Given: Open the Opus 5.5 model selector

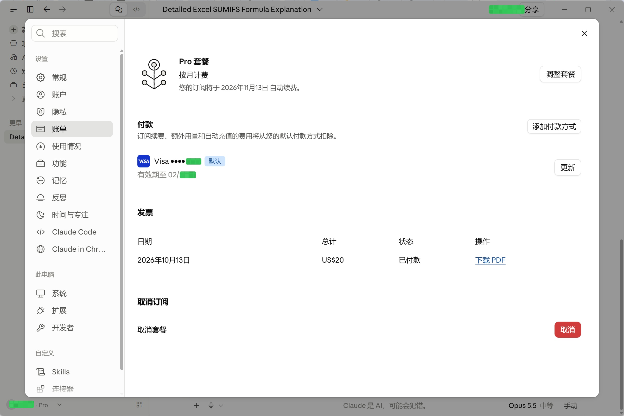Looking at the screenshot, I should (531, 405).
